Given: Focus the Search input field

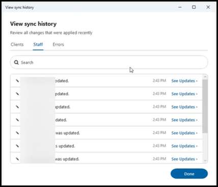Looking at the screenshot, I should click(109, 62).
